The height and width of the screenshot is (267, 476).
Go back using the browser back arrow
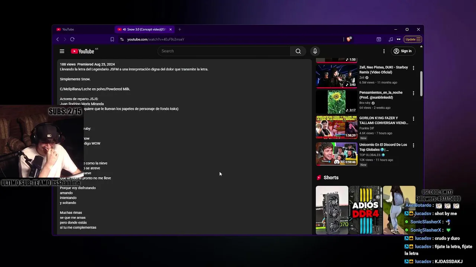(x=58, y=39)
